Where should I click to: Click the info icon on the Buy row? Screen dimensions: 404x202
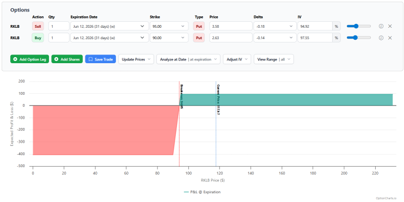pos(381,38)
